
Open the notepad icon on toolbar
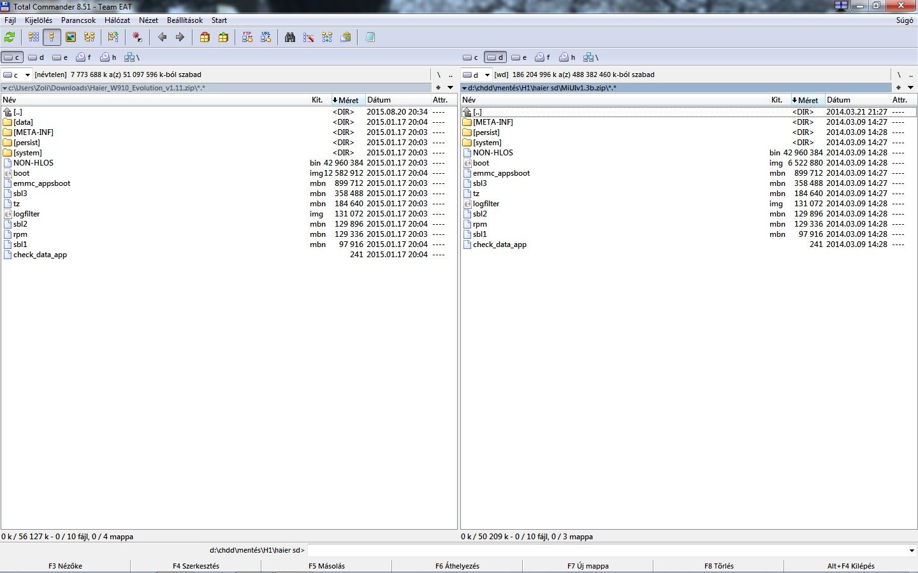[x=370, y=38]
